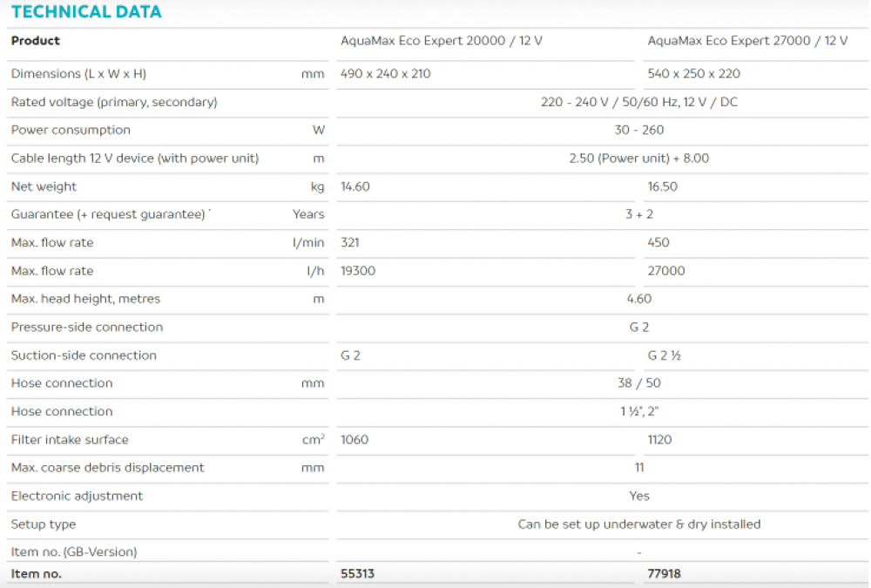Select Pressure-side connection row label
The image size is (871, 588).
[87, 328]
